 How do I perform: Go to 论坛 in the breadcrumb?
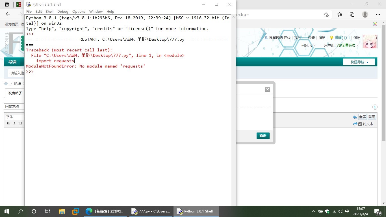tap(18, 84)
